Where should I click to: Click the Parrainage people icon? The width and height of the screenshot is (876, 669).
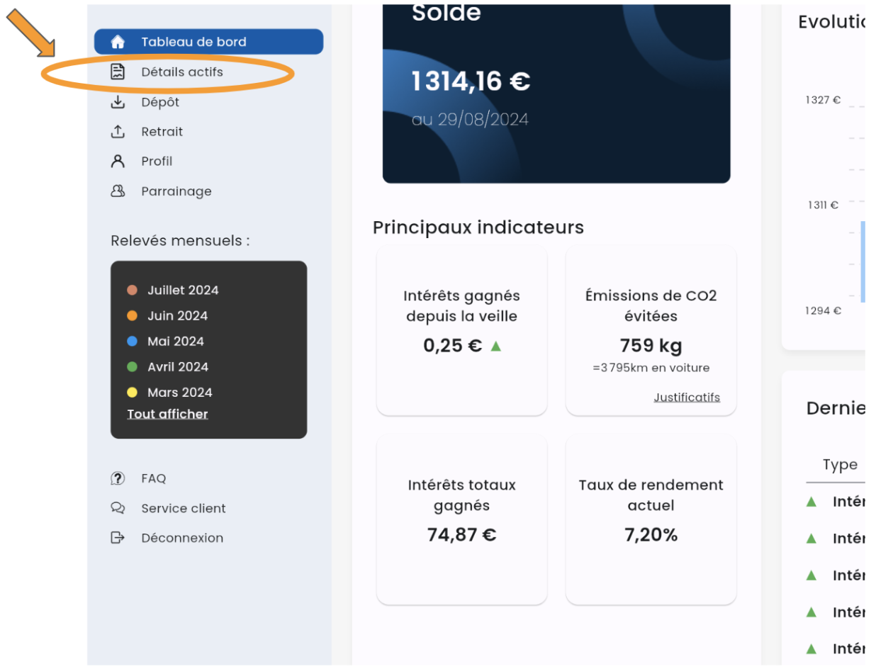[118, 191]
